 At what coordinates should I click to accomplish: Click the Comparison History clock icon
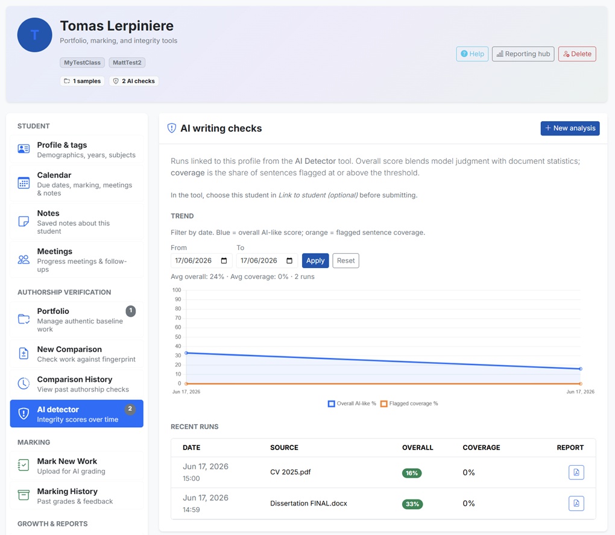tap(24, 383)
